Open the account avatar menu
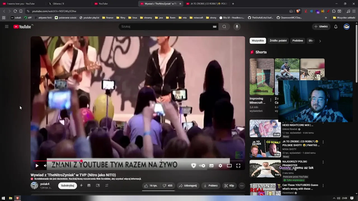Image resolution: width=358 pixels, height=201 pixels. (x=347, y=27)
